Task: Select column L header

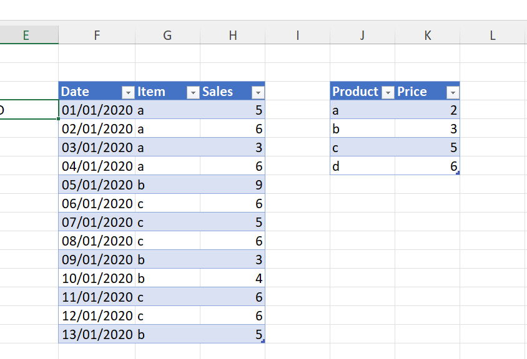Action: tap(493, 36)
